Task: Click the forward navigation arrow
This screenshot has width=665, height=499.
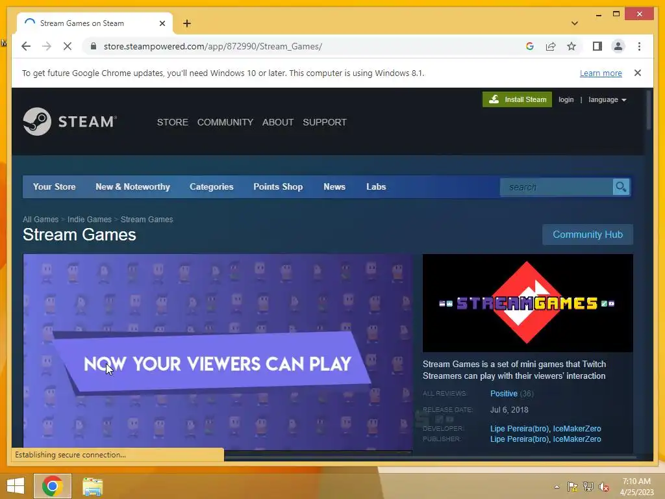Action: coord(47,46)
